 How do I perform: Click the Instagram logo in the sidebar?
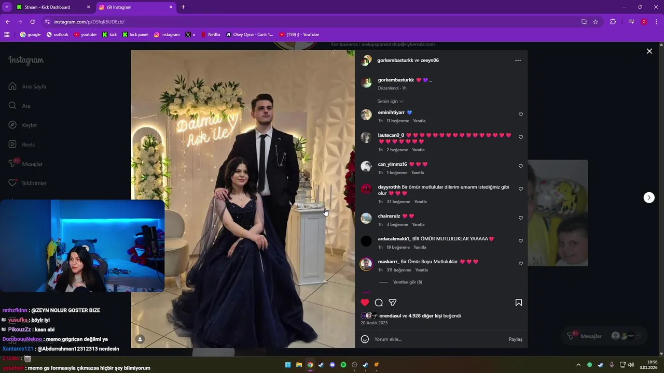point(26,60)
